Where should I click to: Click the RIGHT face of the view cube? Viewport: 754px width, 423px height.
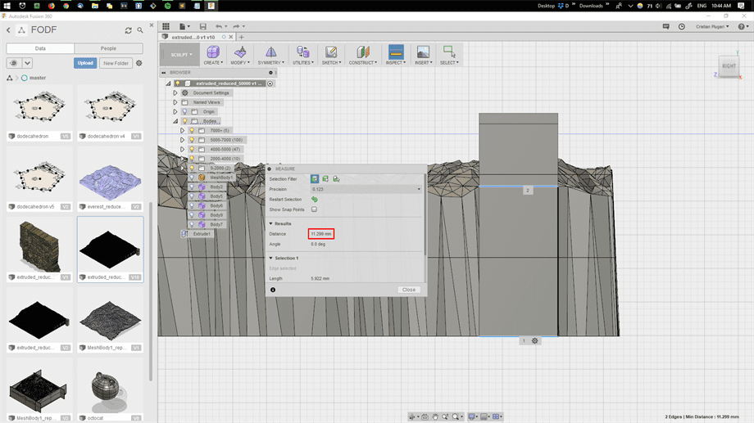(x=729, y=66)
